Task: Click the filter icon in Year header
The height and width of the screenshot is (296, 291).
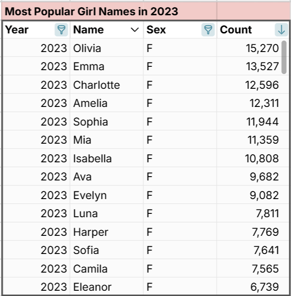Action: pos(61,30)
